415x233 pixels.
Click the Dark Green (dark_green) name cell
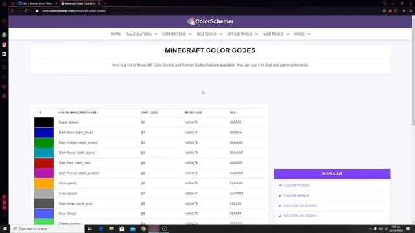78,142
